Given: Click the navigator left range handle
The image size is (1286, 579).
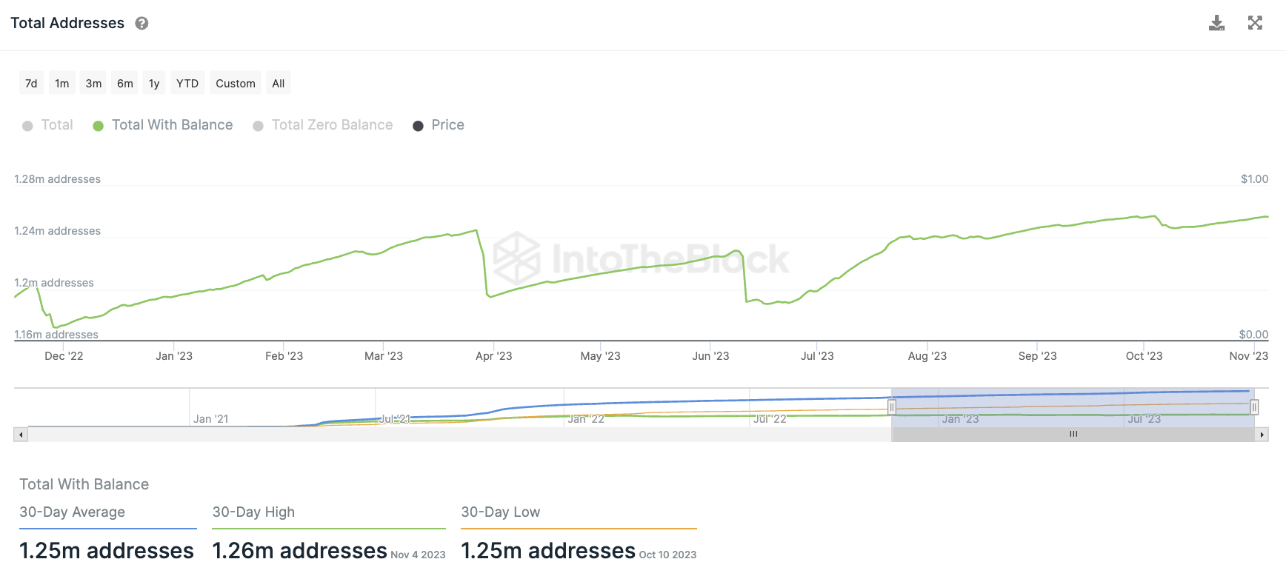Looking at the screenshot, I should click(x=892, y=407).
